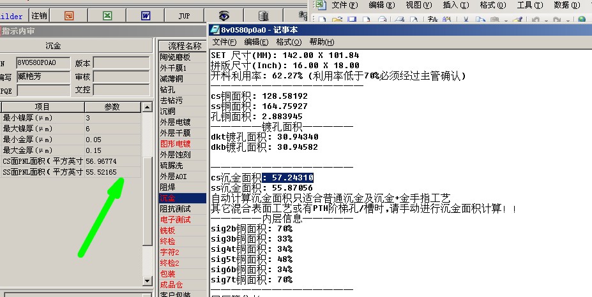Click the empty 版本 input field
592x297 pixels.
tap(121, 62)
